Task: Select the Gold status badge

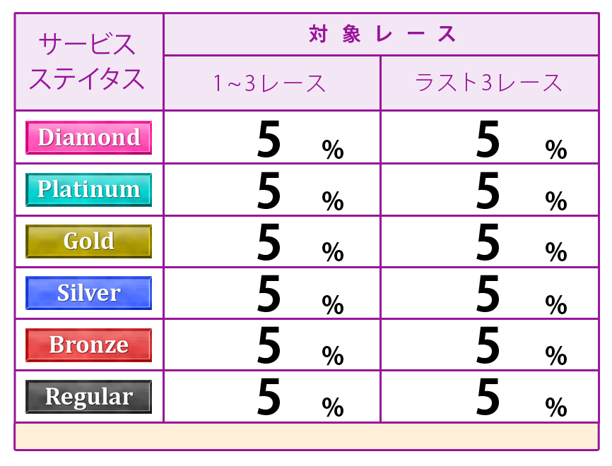Action: click(x=88, y=241)
